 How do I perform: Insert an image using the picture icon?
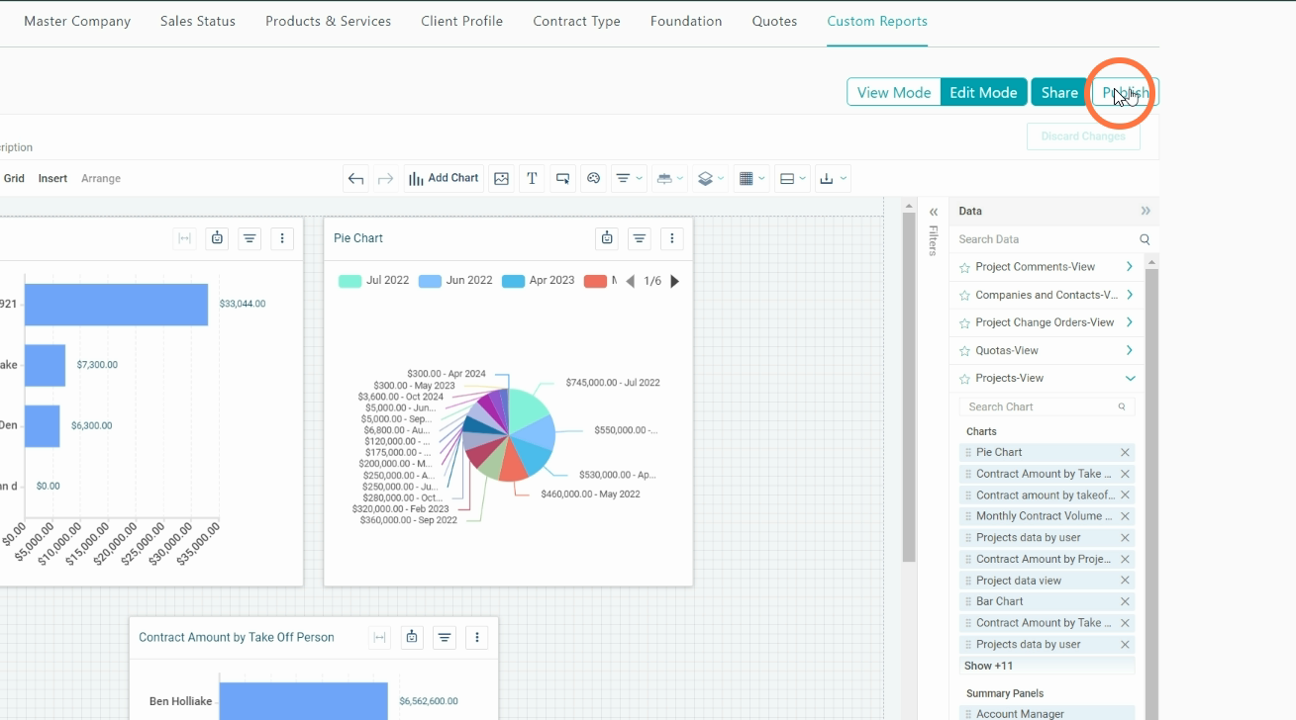[502, 179]
